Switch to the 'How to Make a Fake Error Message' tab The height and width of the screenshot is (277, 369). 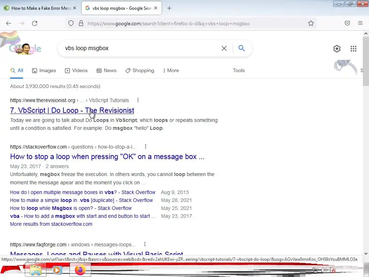click(40, 8)
